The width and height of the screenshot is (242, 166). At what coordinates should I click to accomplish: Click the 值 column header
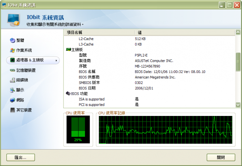(x=185, y=33)
